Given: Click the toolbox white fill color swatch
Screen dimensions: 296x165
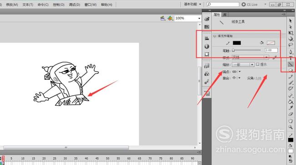Looking at the screenshot, I should [291, 151].
